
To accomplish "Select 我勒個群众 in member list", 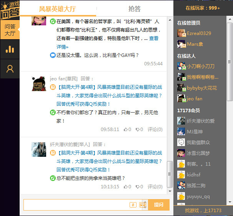I will point(198,142).
